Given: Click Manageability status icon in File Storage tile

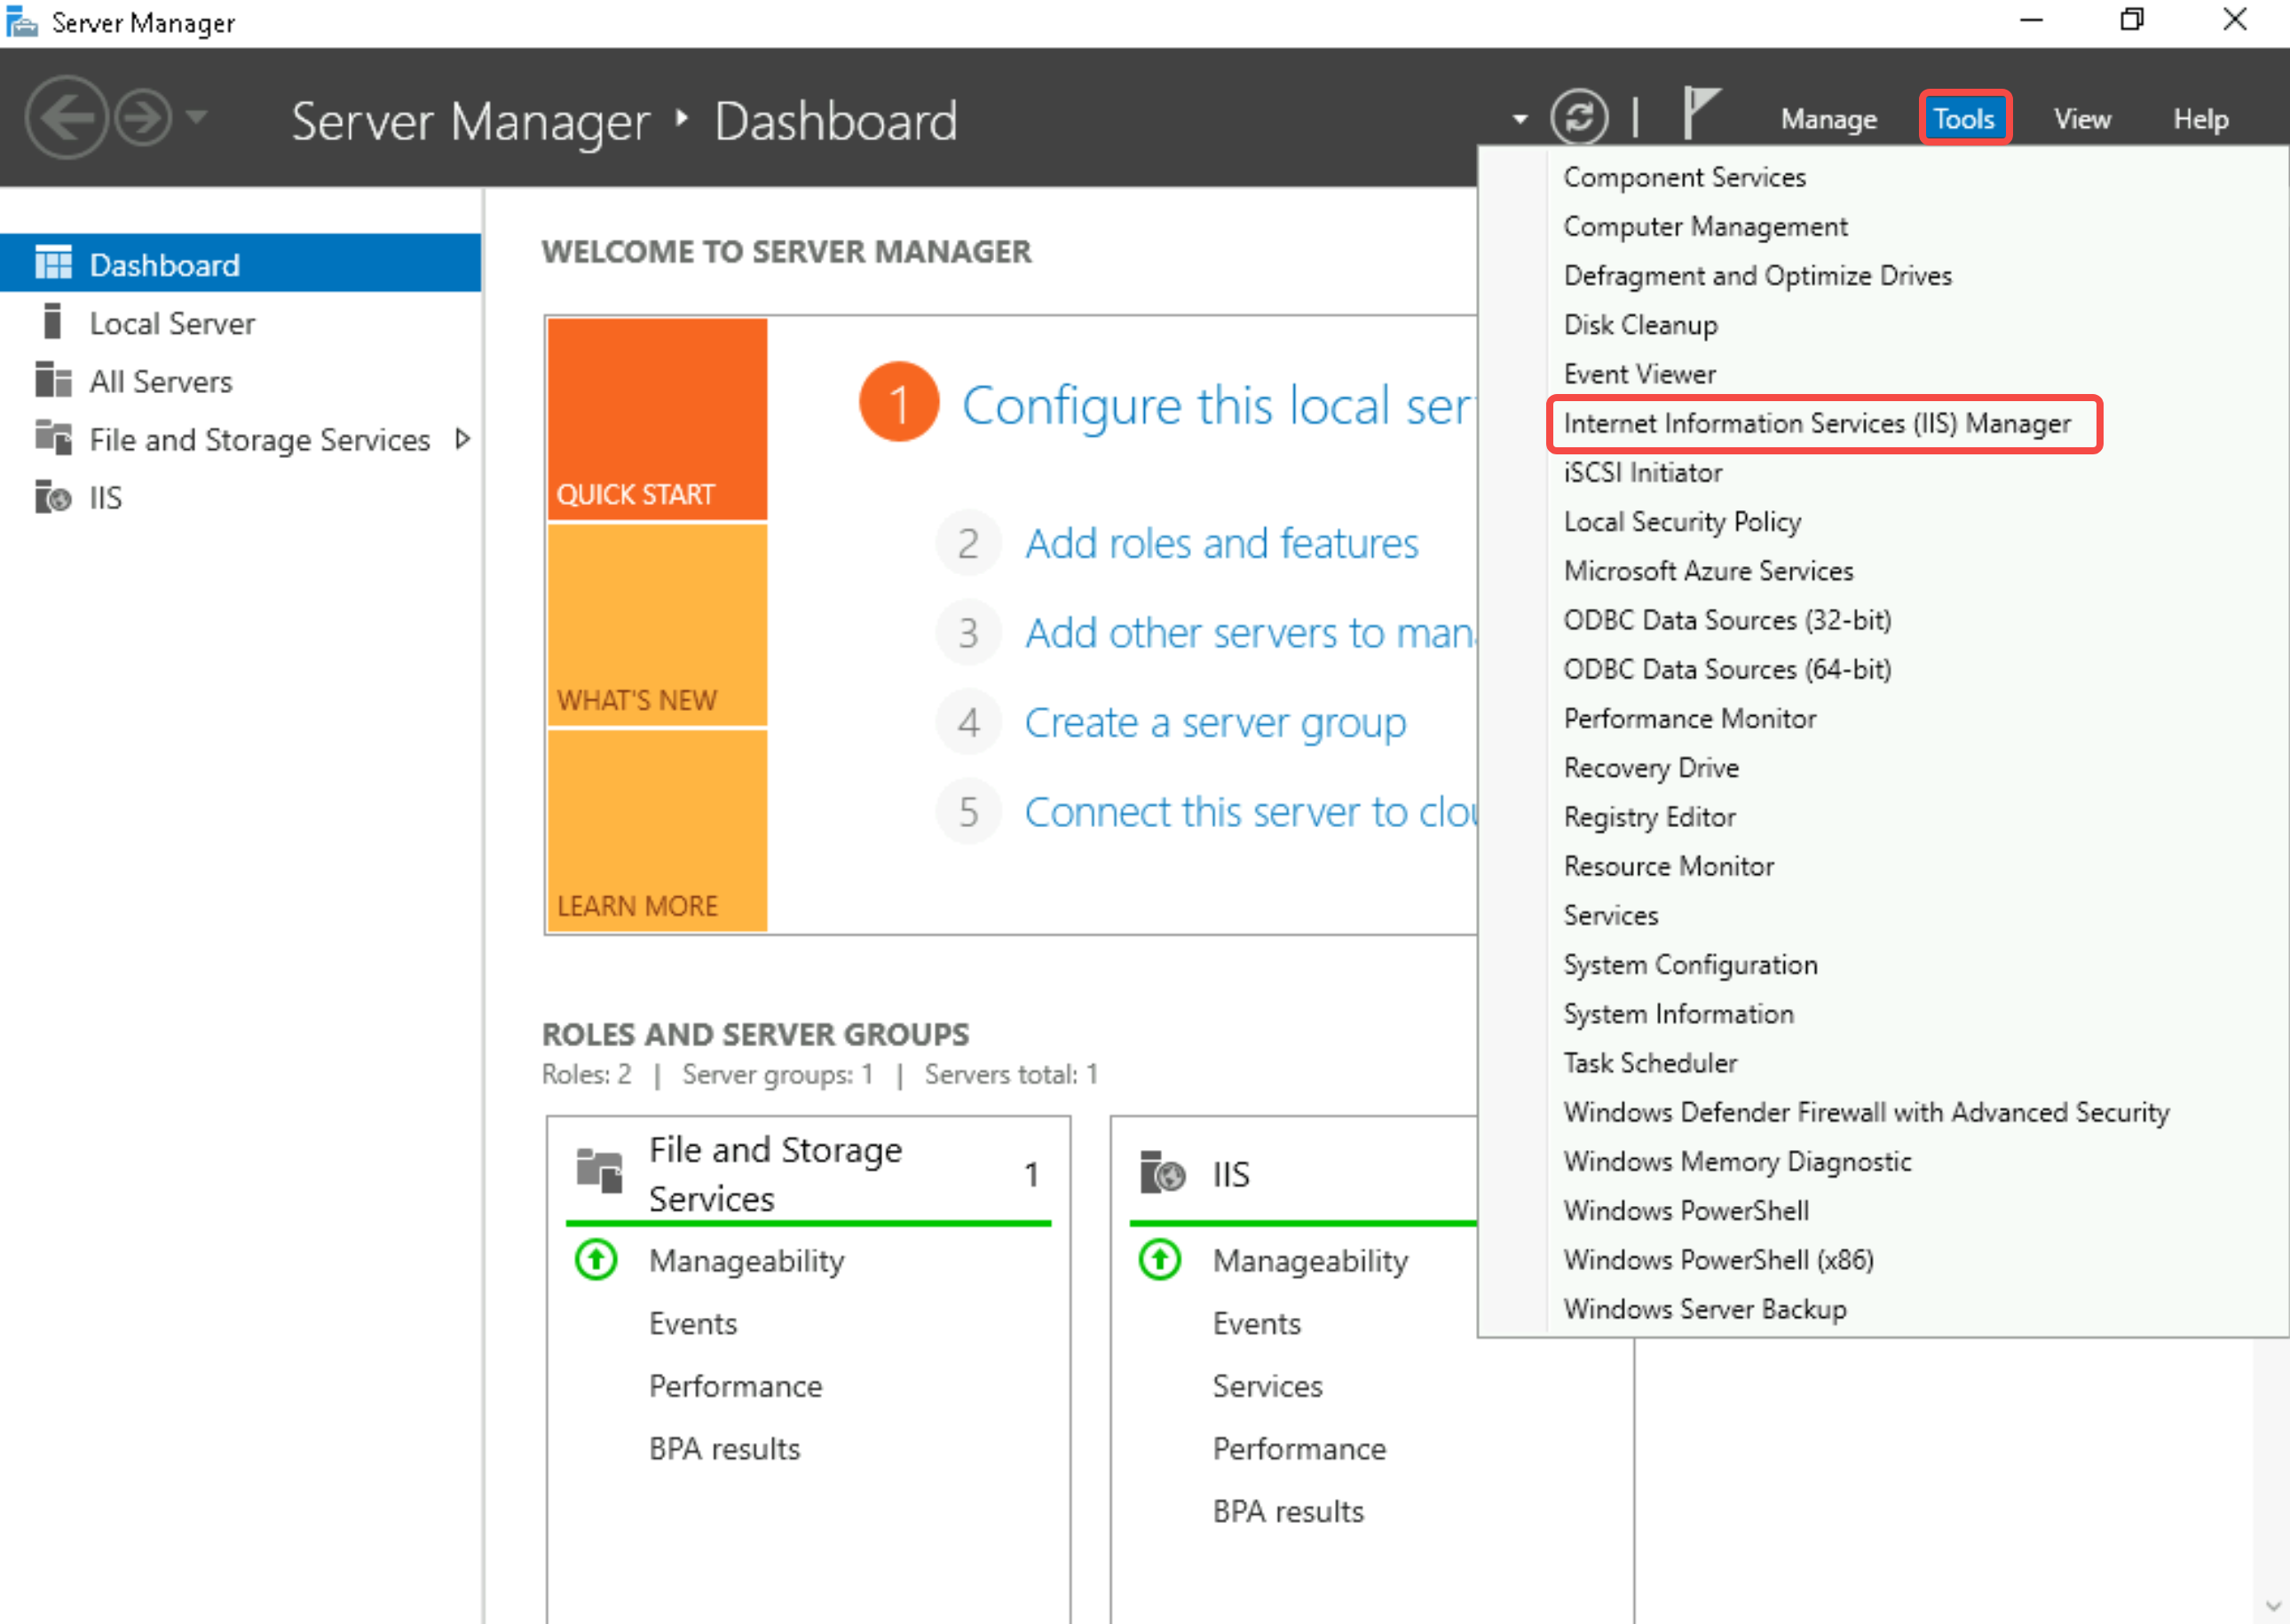Looking at the screenshot, I should [596, 1260].
